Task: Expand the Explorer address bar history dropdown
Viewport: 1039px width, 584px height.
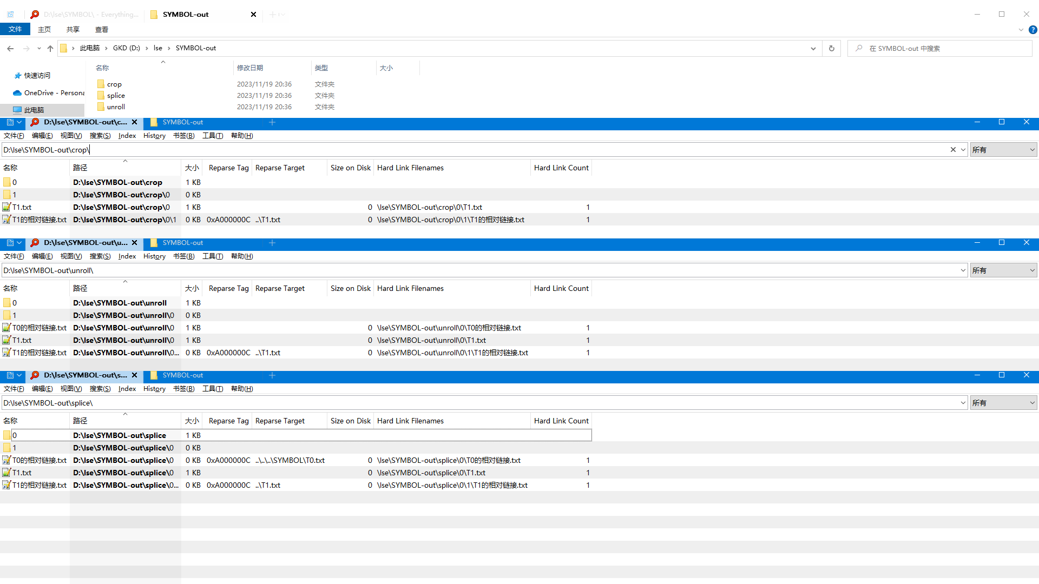Action: tap(813, 48)
